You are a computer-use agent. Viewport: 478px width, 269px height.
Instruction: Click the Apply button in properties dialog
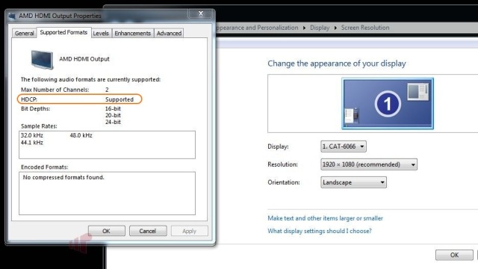pyautogui.click(x=189, y=231)
